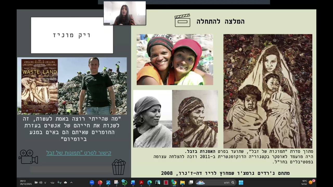Open Microsoft Edge from taskbar

click(x=150, y=183)
